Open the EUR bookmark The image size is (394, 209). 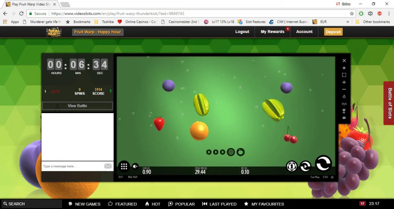pyautogui.click(x=320, y=22)
